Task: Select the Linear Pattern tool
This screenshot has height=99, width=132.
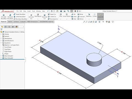Action: pos(67,15)
